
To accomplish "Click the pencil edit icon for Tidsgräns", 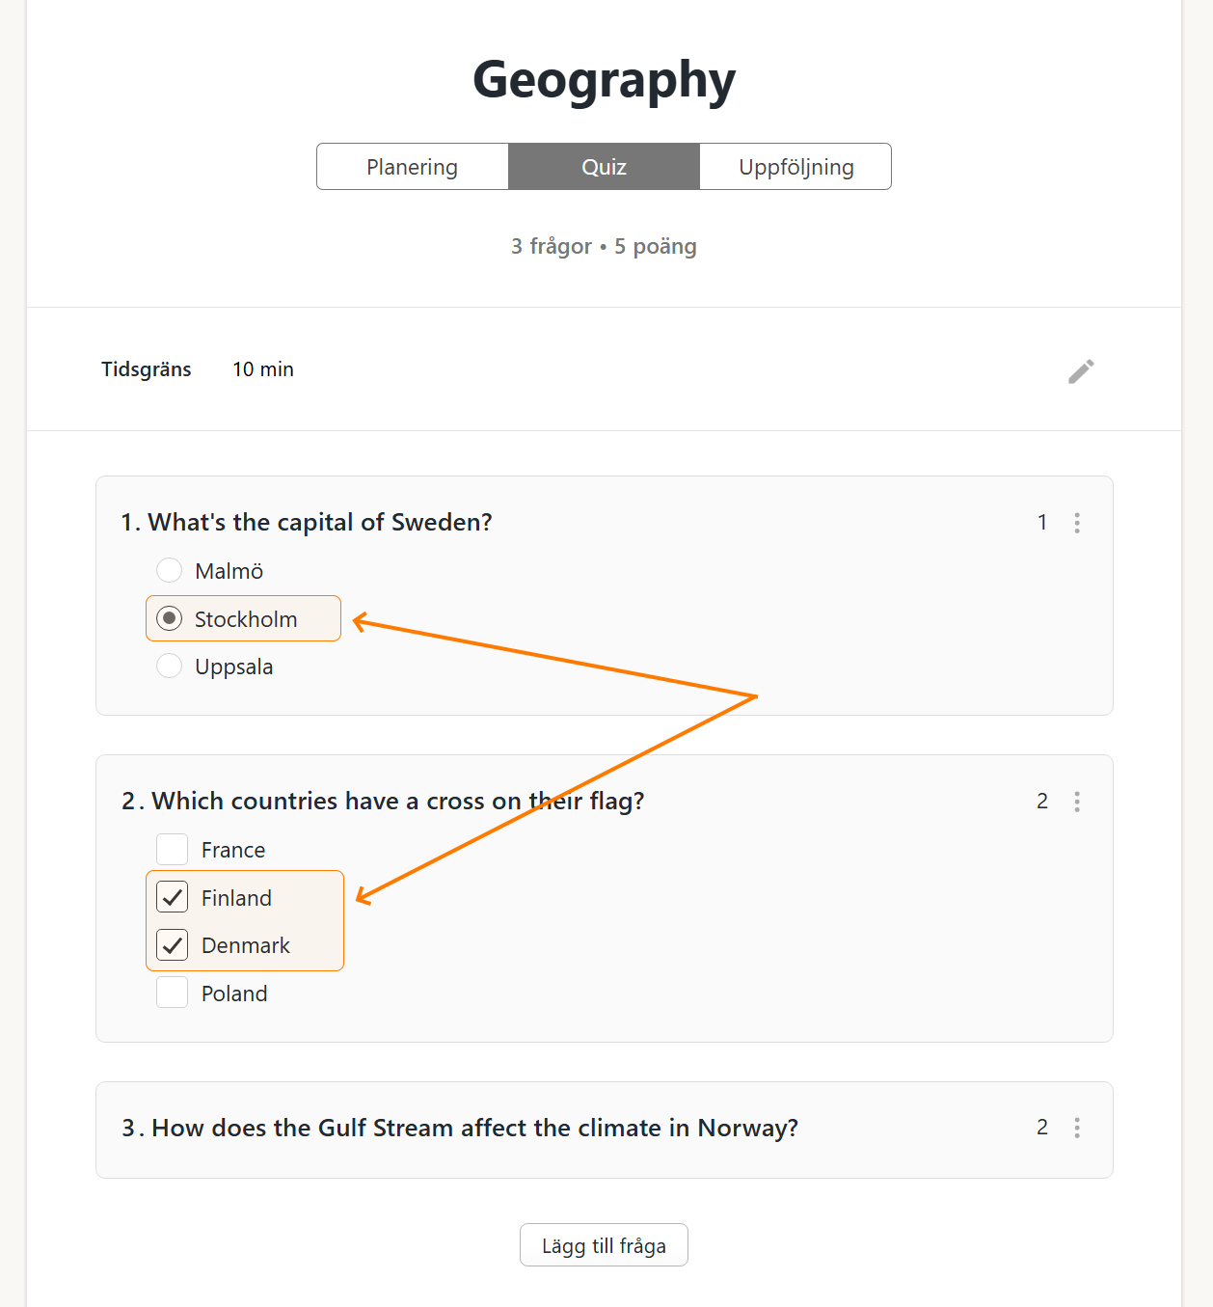I will pos(1081,371).
